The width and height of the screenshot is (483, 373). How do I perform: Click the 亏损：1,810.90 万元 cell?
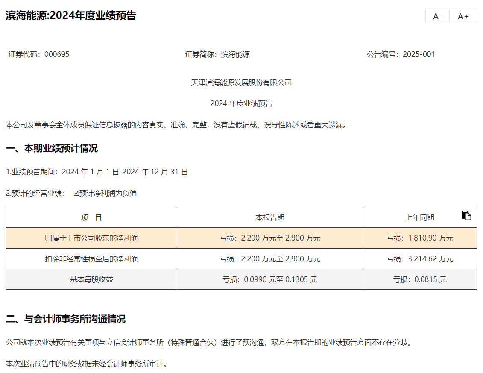click(x=419, y=238)
